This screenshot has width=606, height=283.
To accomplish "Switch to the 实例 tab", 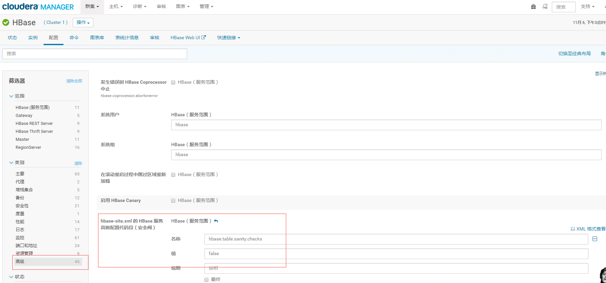I will [x=33, y=38].
